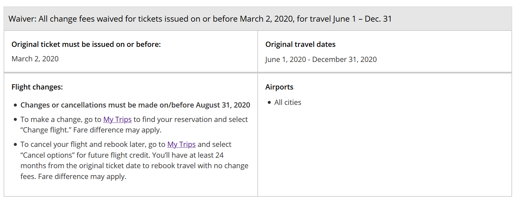Viewport: 519px width, 200px height.
Task: Select the "Airports" heading
Action: tap(279, 87)
